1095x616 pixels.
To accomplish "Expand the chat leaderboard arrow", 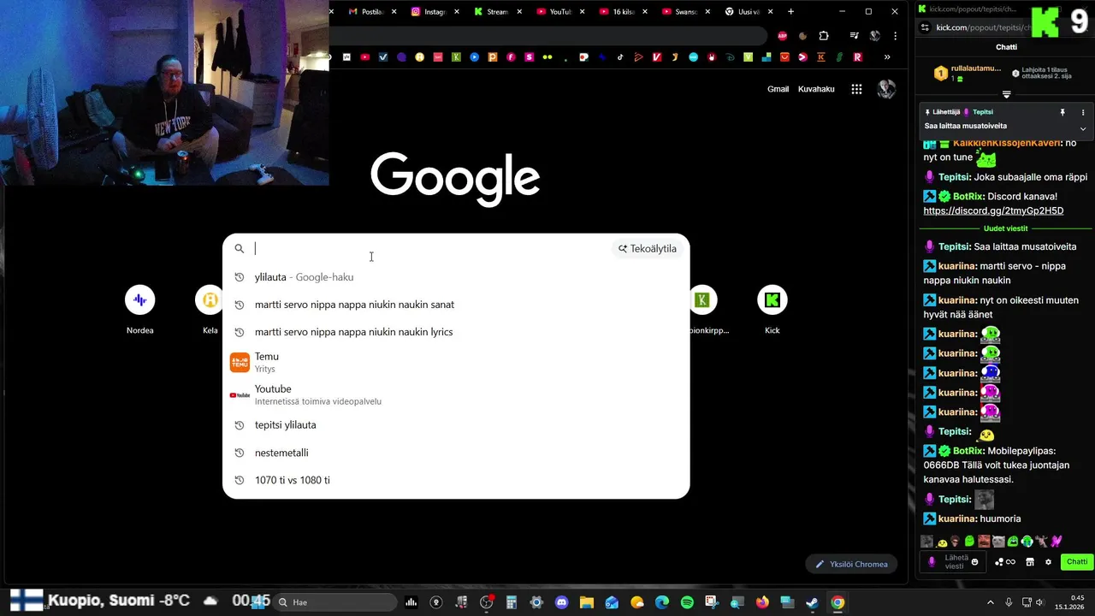I will coord(1006,94).
